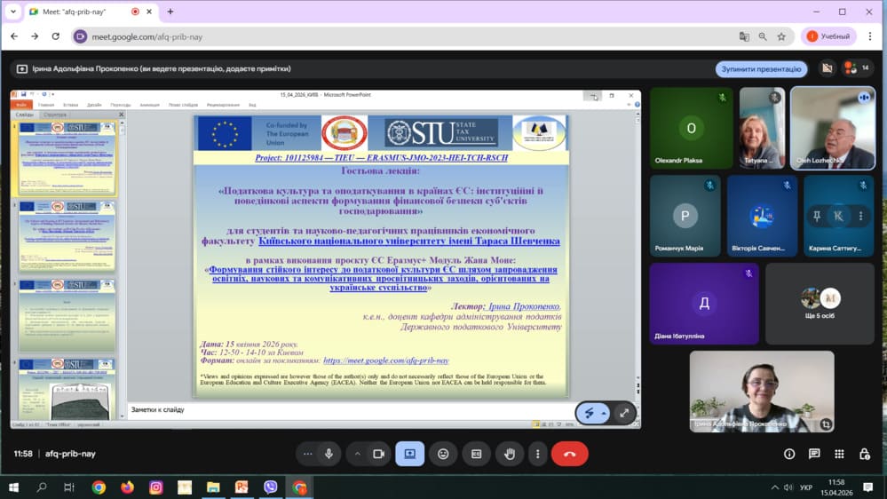Click the Учебный Chrome profile button
Image resolution: width=887 pixels, height=499 pixels.
tap(828, 36)
